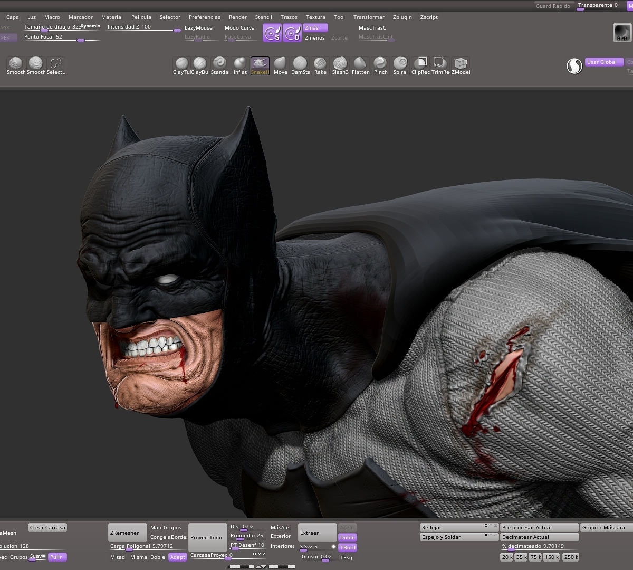Select the Rake brush icon
Screen dimensions: 633x570
(320, 64)
